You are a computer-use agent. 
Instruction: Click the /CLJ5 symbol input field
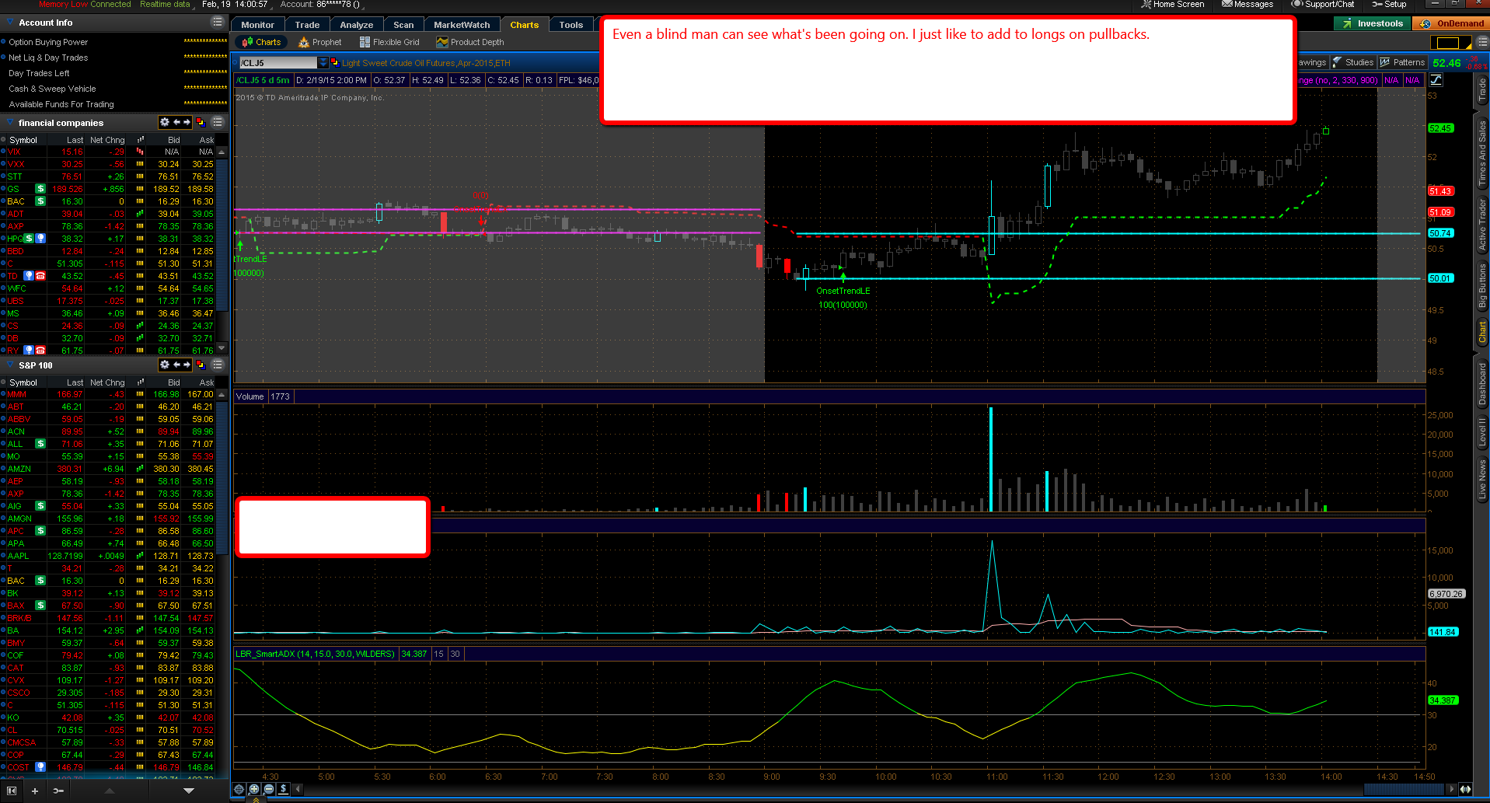pyautogui.click(x=277, y=62)
